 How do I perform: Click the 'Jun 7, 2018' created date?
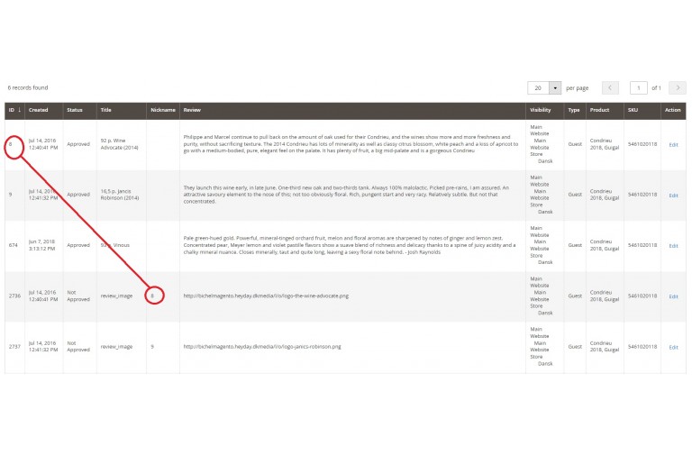click(x=42, y=241)
